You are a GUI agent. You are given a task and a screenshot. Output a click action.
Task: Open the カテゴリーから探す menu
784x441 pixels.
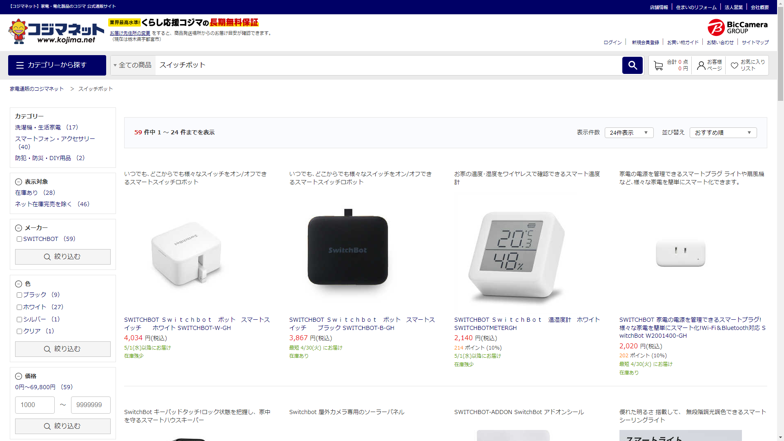(57, 65)
